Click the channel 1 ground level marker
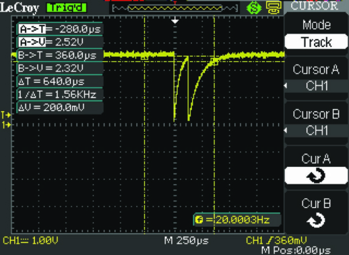Viewport: 349px width, 255px height. point(6,124)
